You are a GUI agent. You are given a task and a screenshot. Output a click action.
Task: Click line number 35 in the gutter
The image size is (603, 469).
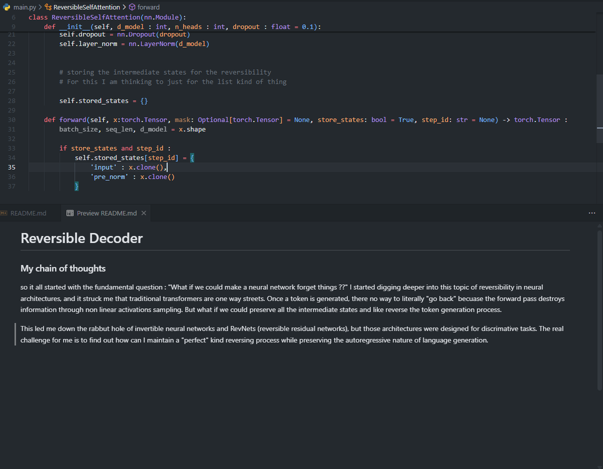pos(12,167)
